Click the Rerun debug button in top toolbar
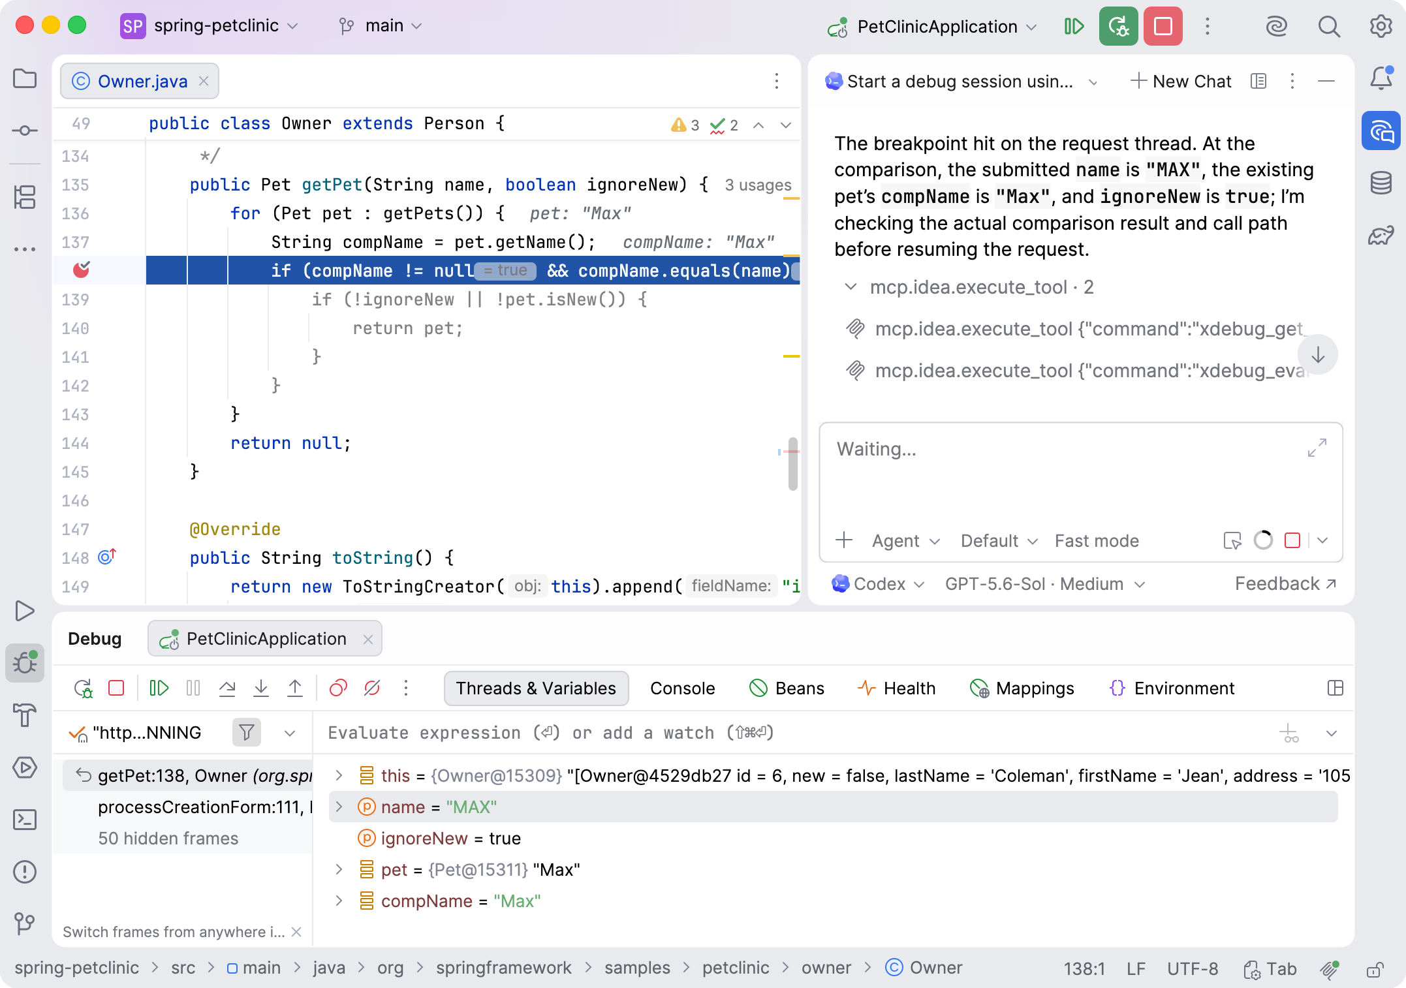The height and width of the screenshot is (988, 1406). 1119,26
